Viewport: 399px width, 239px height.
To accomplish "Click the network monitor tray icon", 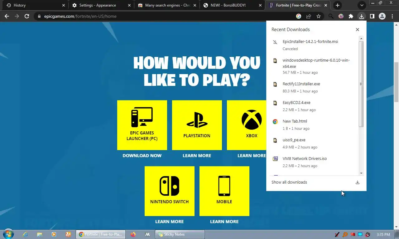I will point(360,234).
